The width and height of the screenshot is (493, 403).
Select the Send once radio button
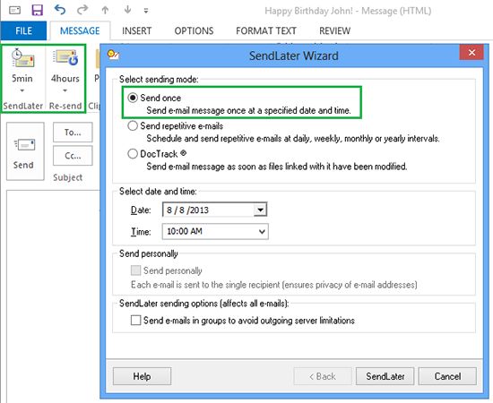tap(133, 98)
